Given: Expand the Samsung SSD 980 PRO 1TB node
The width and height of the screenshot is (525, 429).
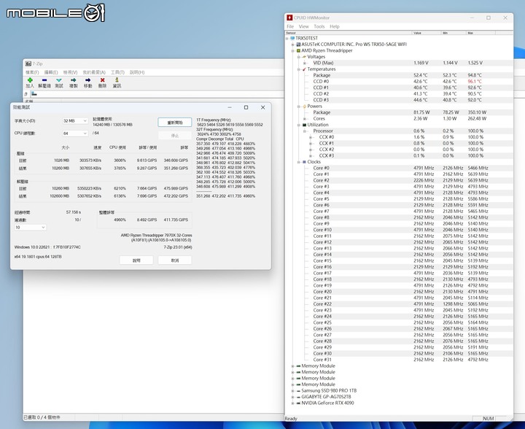Looking at the screenshot, I should [292, 391].
